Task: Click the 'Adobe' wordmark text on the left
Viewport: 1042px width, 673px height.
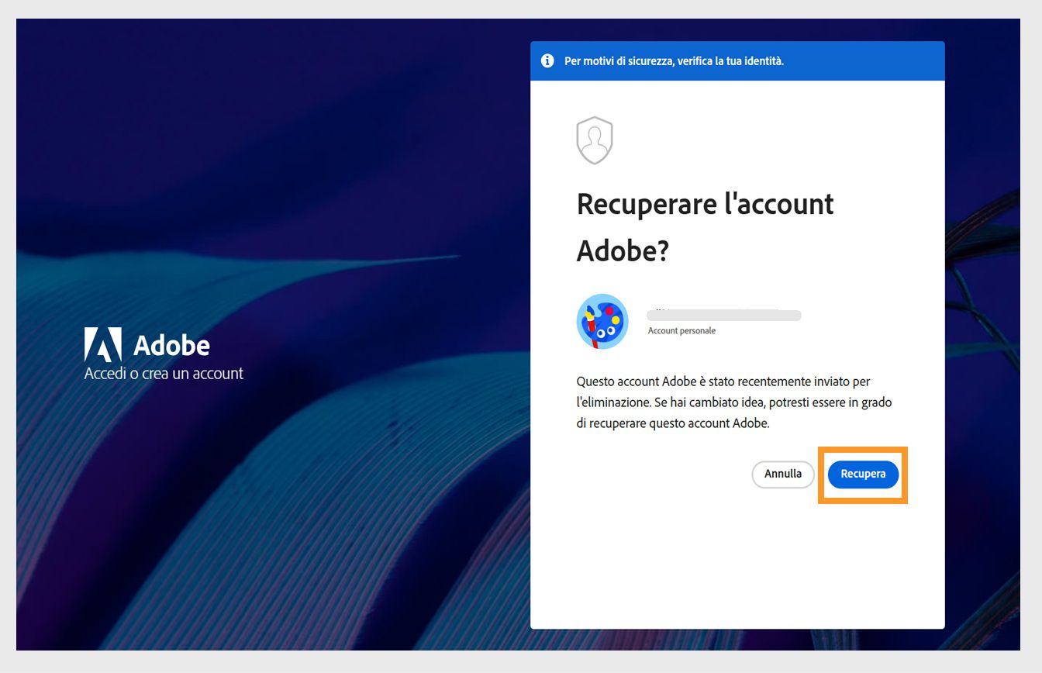Action: [172, 344]
